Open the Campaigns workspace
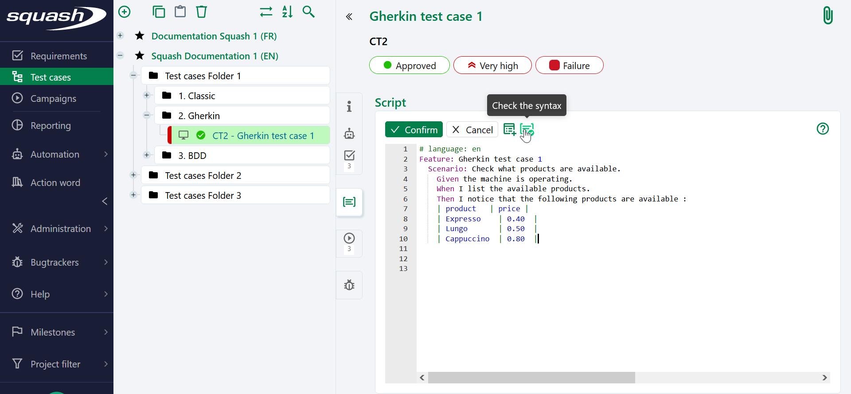 click(53, 98)
